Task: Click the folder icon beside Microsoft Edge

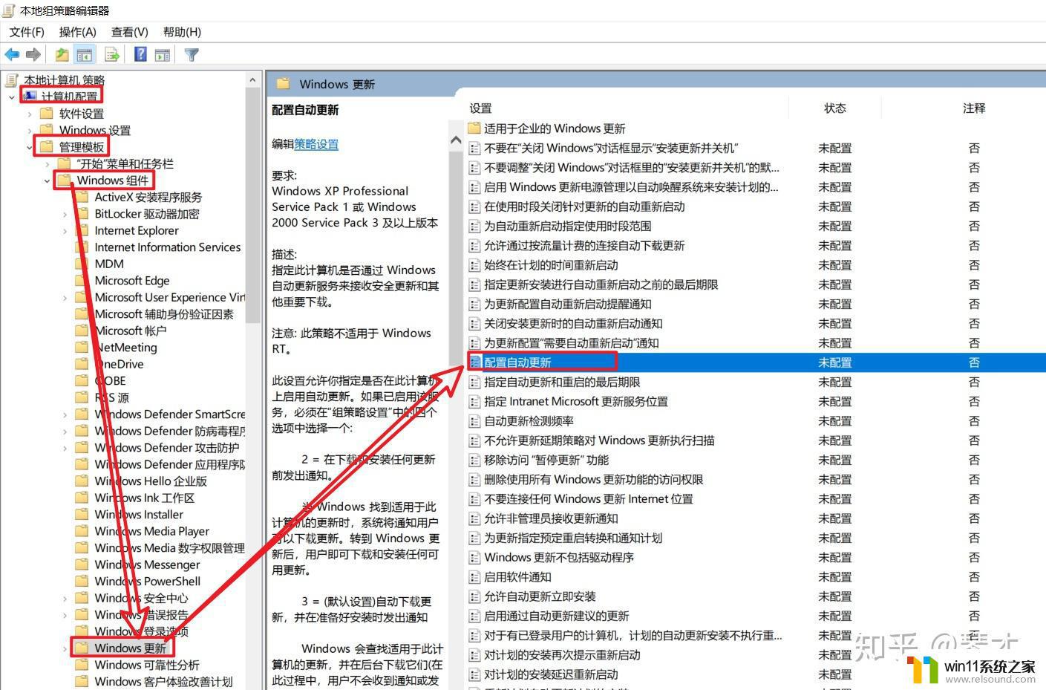Action: [82, 280]
